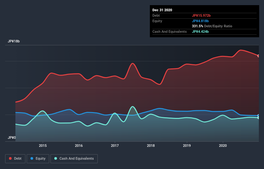Click the 2015 x-axis label
The image size is (264, 169).
(x=43, y=146)
